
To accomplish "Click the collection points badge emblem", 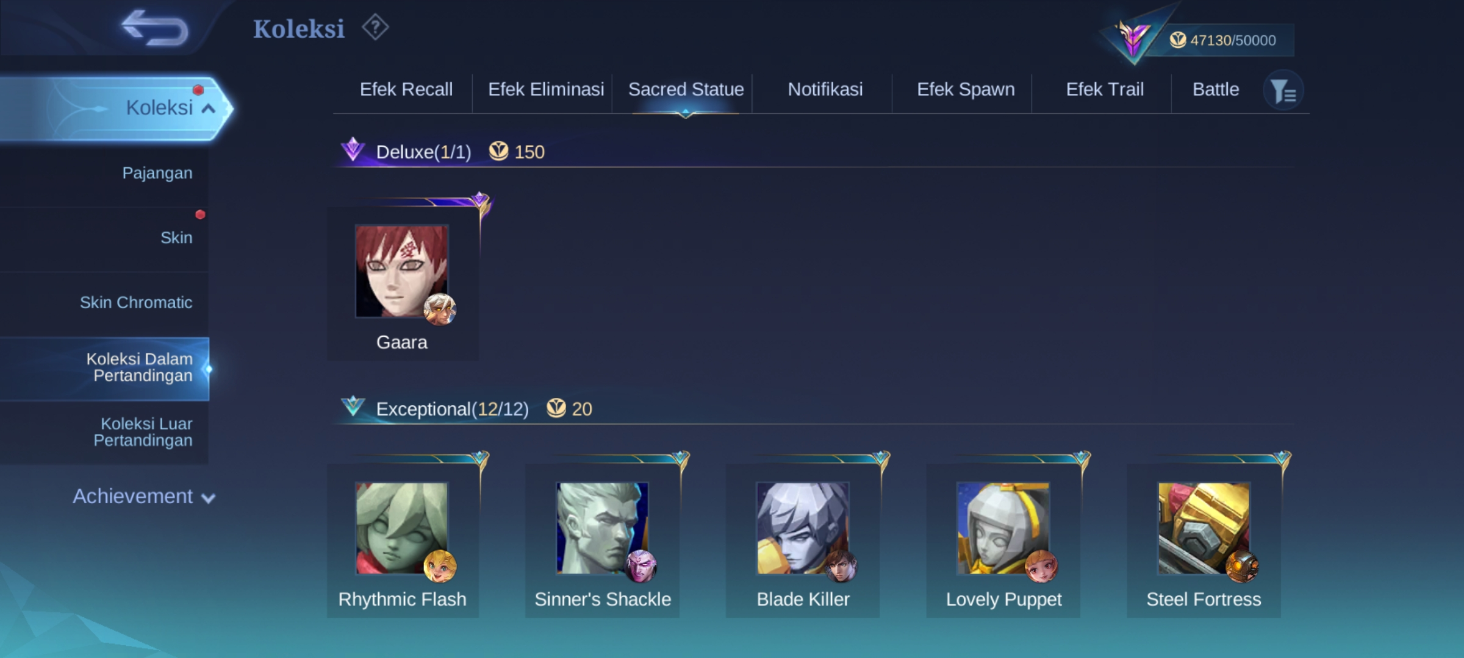I will [1133, 38].
